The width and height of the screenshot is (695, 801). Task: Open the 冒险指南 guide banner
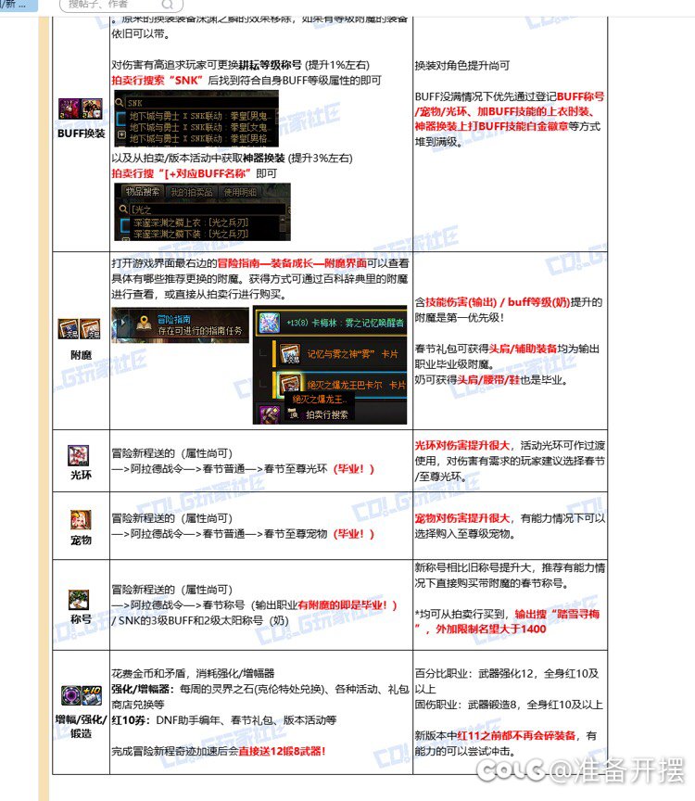pos(181,324)
